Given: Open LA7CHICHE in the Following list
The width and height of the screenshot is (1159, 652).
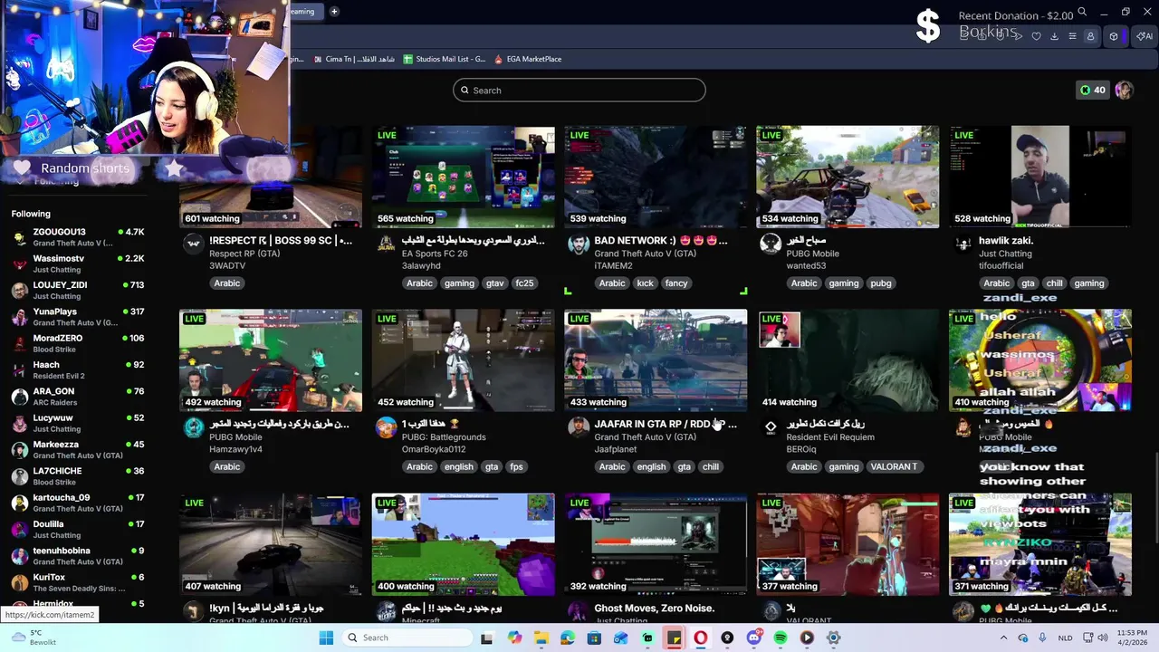Looking at the screenshot, I should pos(78,476).
